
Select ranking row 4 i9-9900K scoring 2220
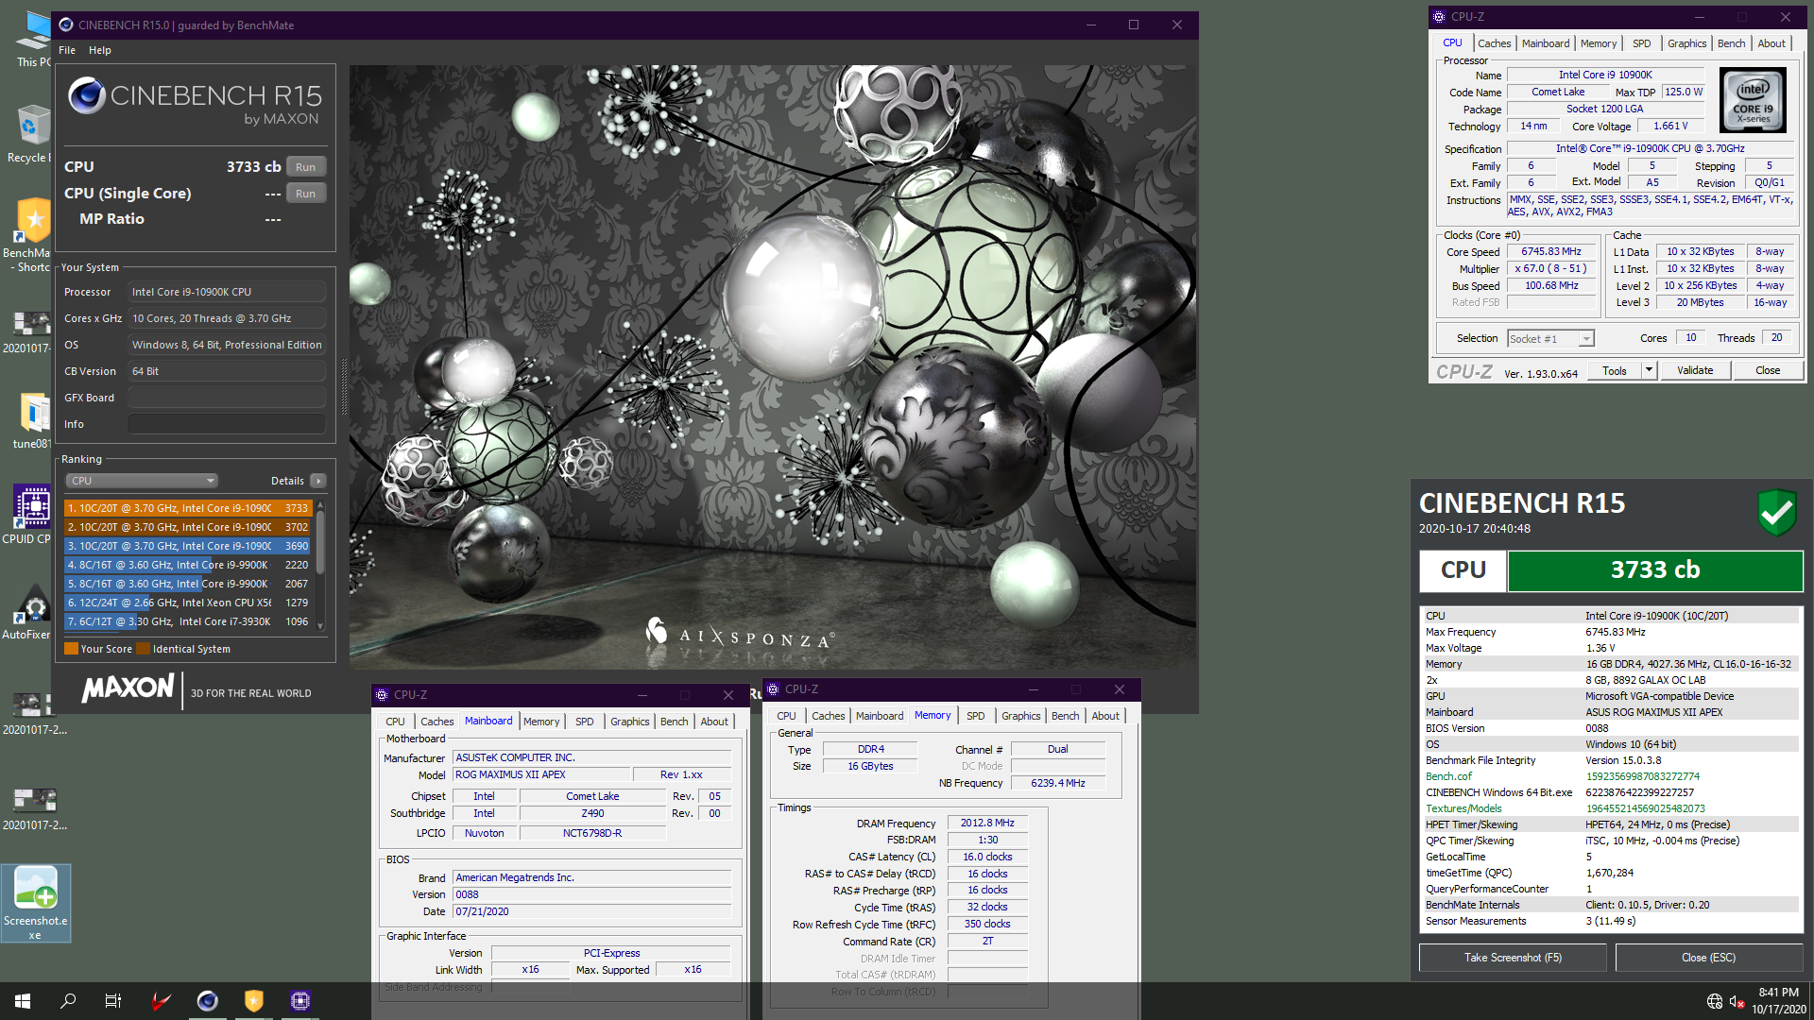point(188,565)
